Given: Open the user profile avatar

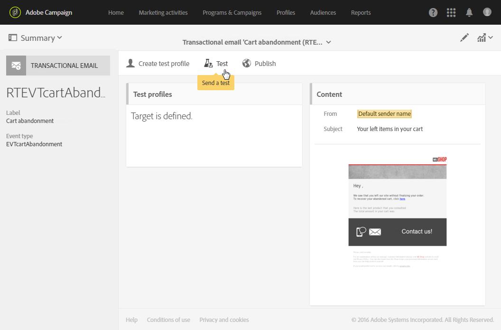Looking at the screenshot, I should [x=487, y=12].
